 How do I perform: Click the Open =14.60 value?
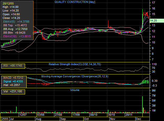[x=11, y=14]
